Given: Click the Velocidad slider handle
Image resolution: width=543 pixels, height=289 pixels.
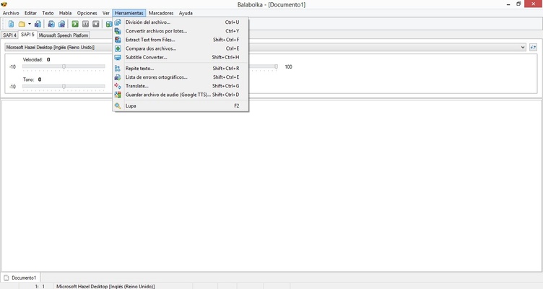Looking at the screenshot, I should (64, 66).
